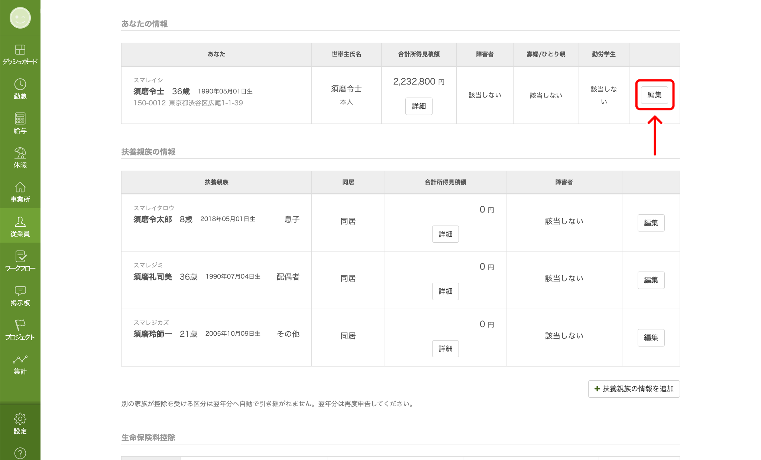Open the プロジェクト flag icon
This screenshot has width=761, height=460.
pos(20,325)
